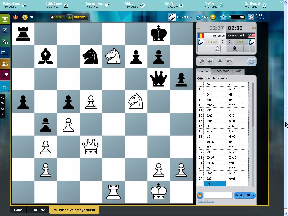Resign using the X icon

click(220, 61)
